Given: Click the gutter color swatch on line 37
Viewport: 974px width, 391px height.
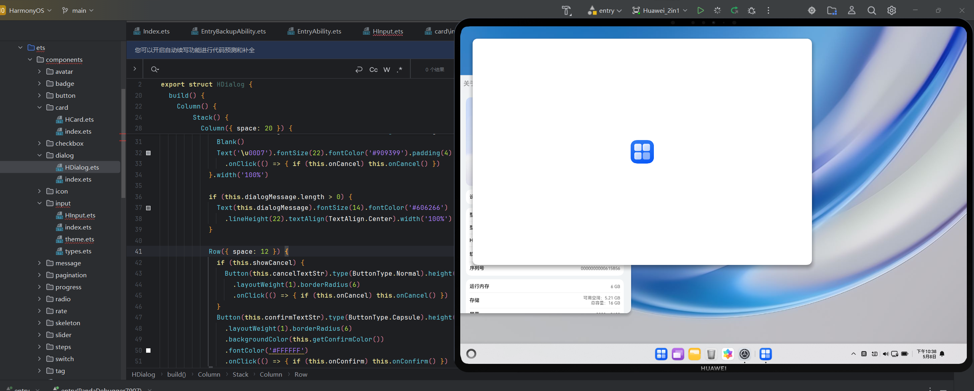Looking at the screenshot, I should point(148,208).
